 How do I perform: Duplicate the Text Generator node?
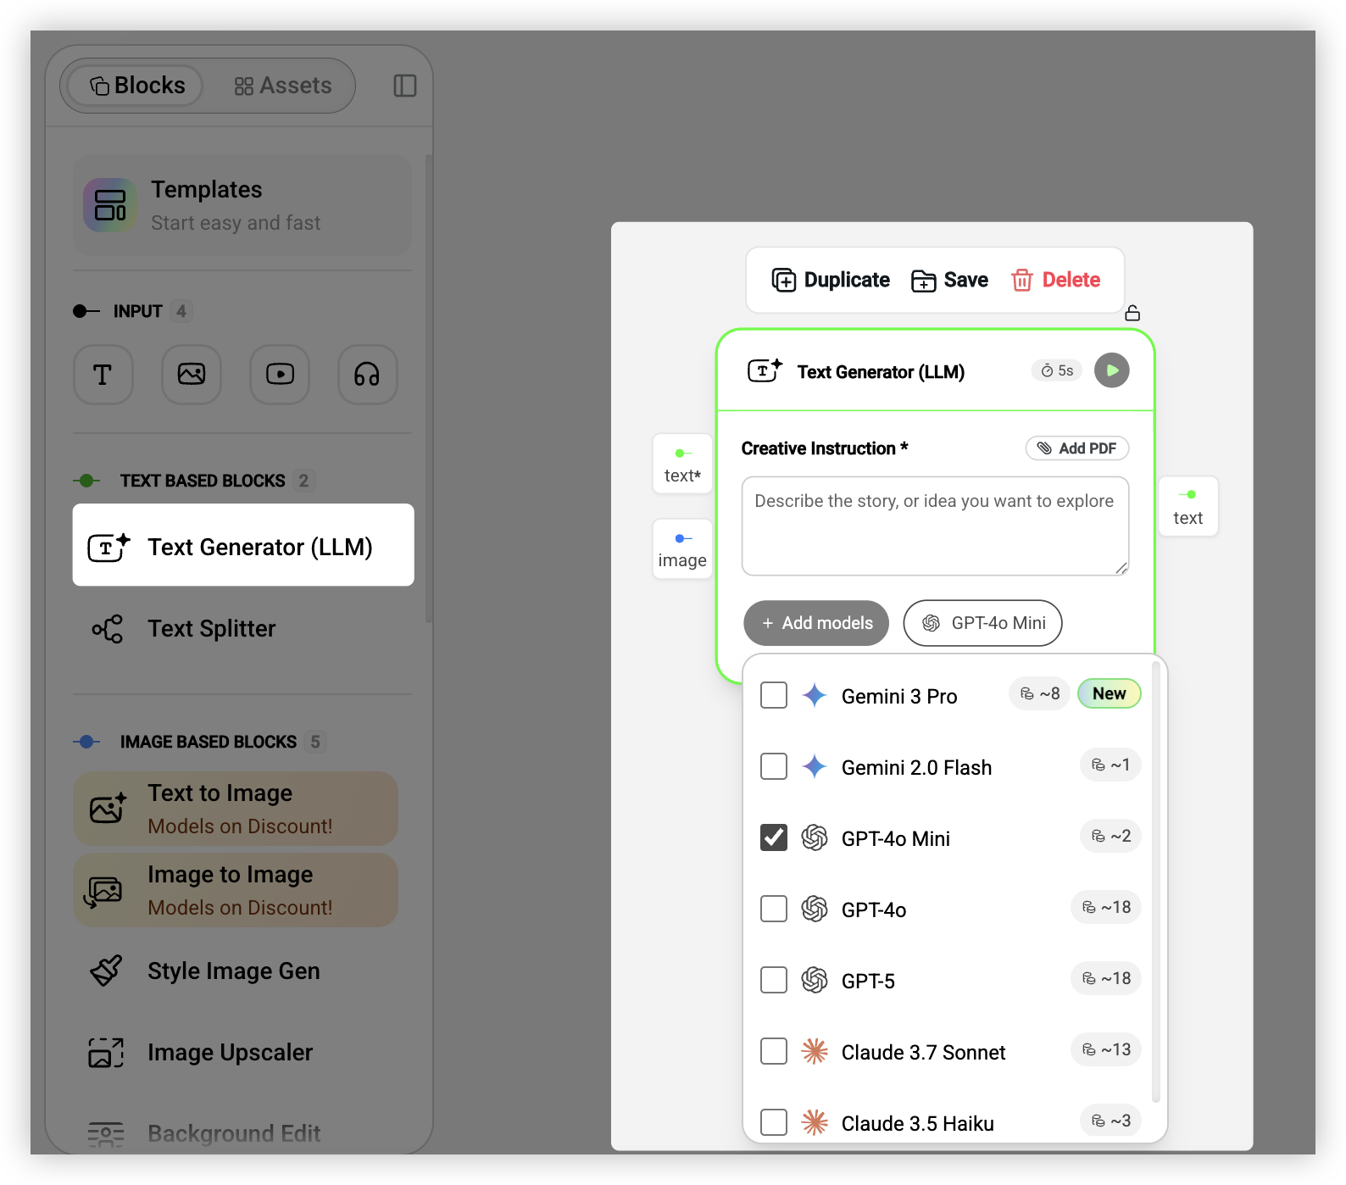click(831, 280)
